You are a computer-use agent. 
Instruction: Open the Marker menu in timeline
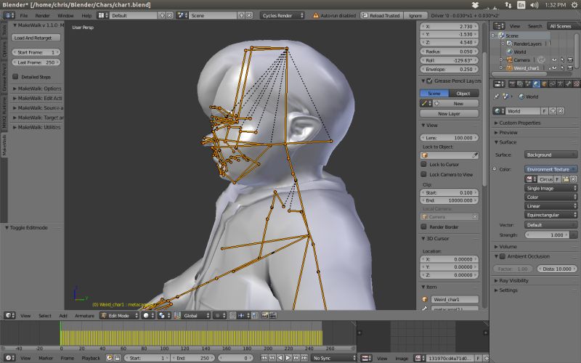[46, 358]
